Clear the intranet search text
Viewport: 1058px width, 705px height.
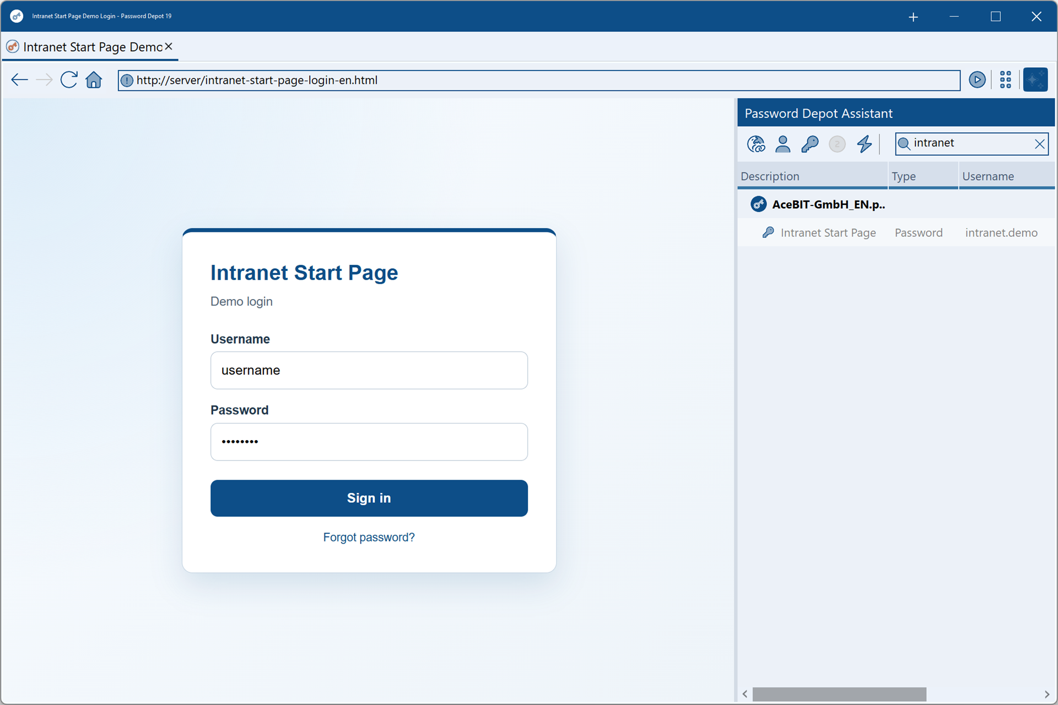tap(1040, 144)
